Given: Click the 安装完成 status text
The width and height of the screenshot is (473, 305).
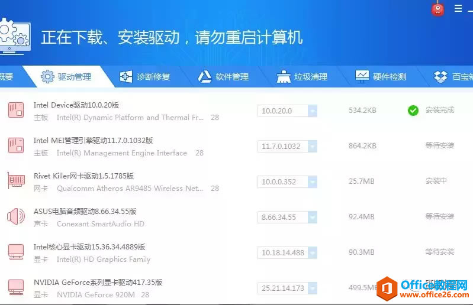Looking at the screenshot, I should [x=440, y=110].
